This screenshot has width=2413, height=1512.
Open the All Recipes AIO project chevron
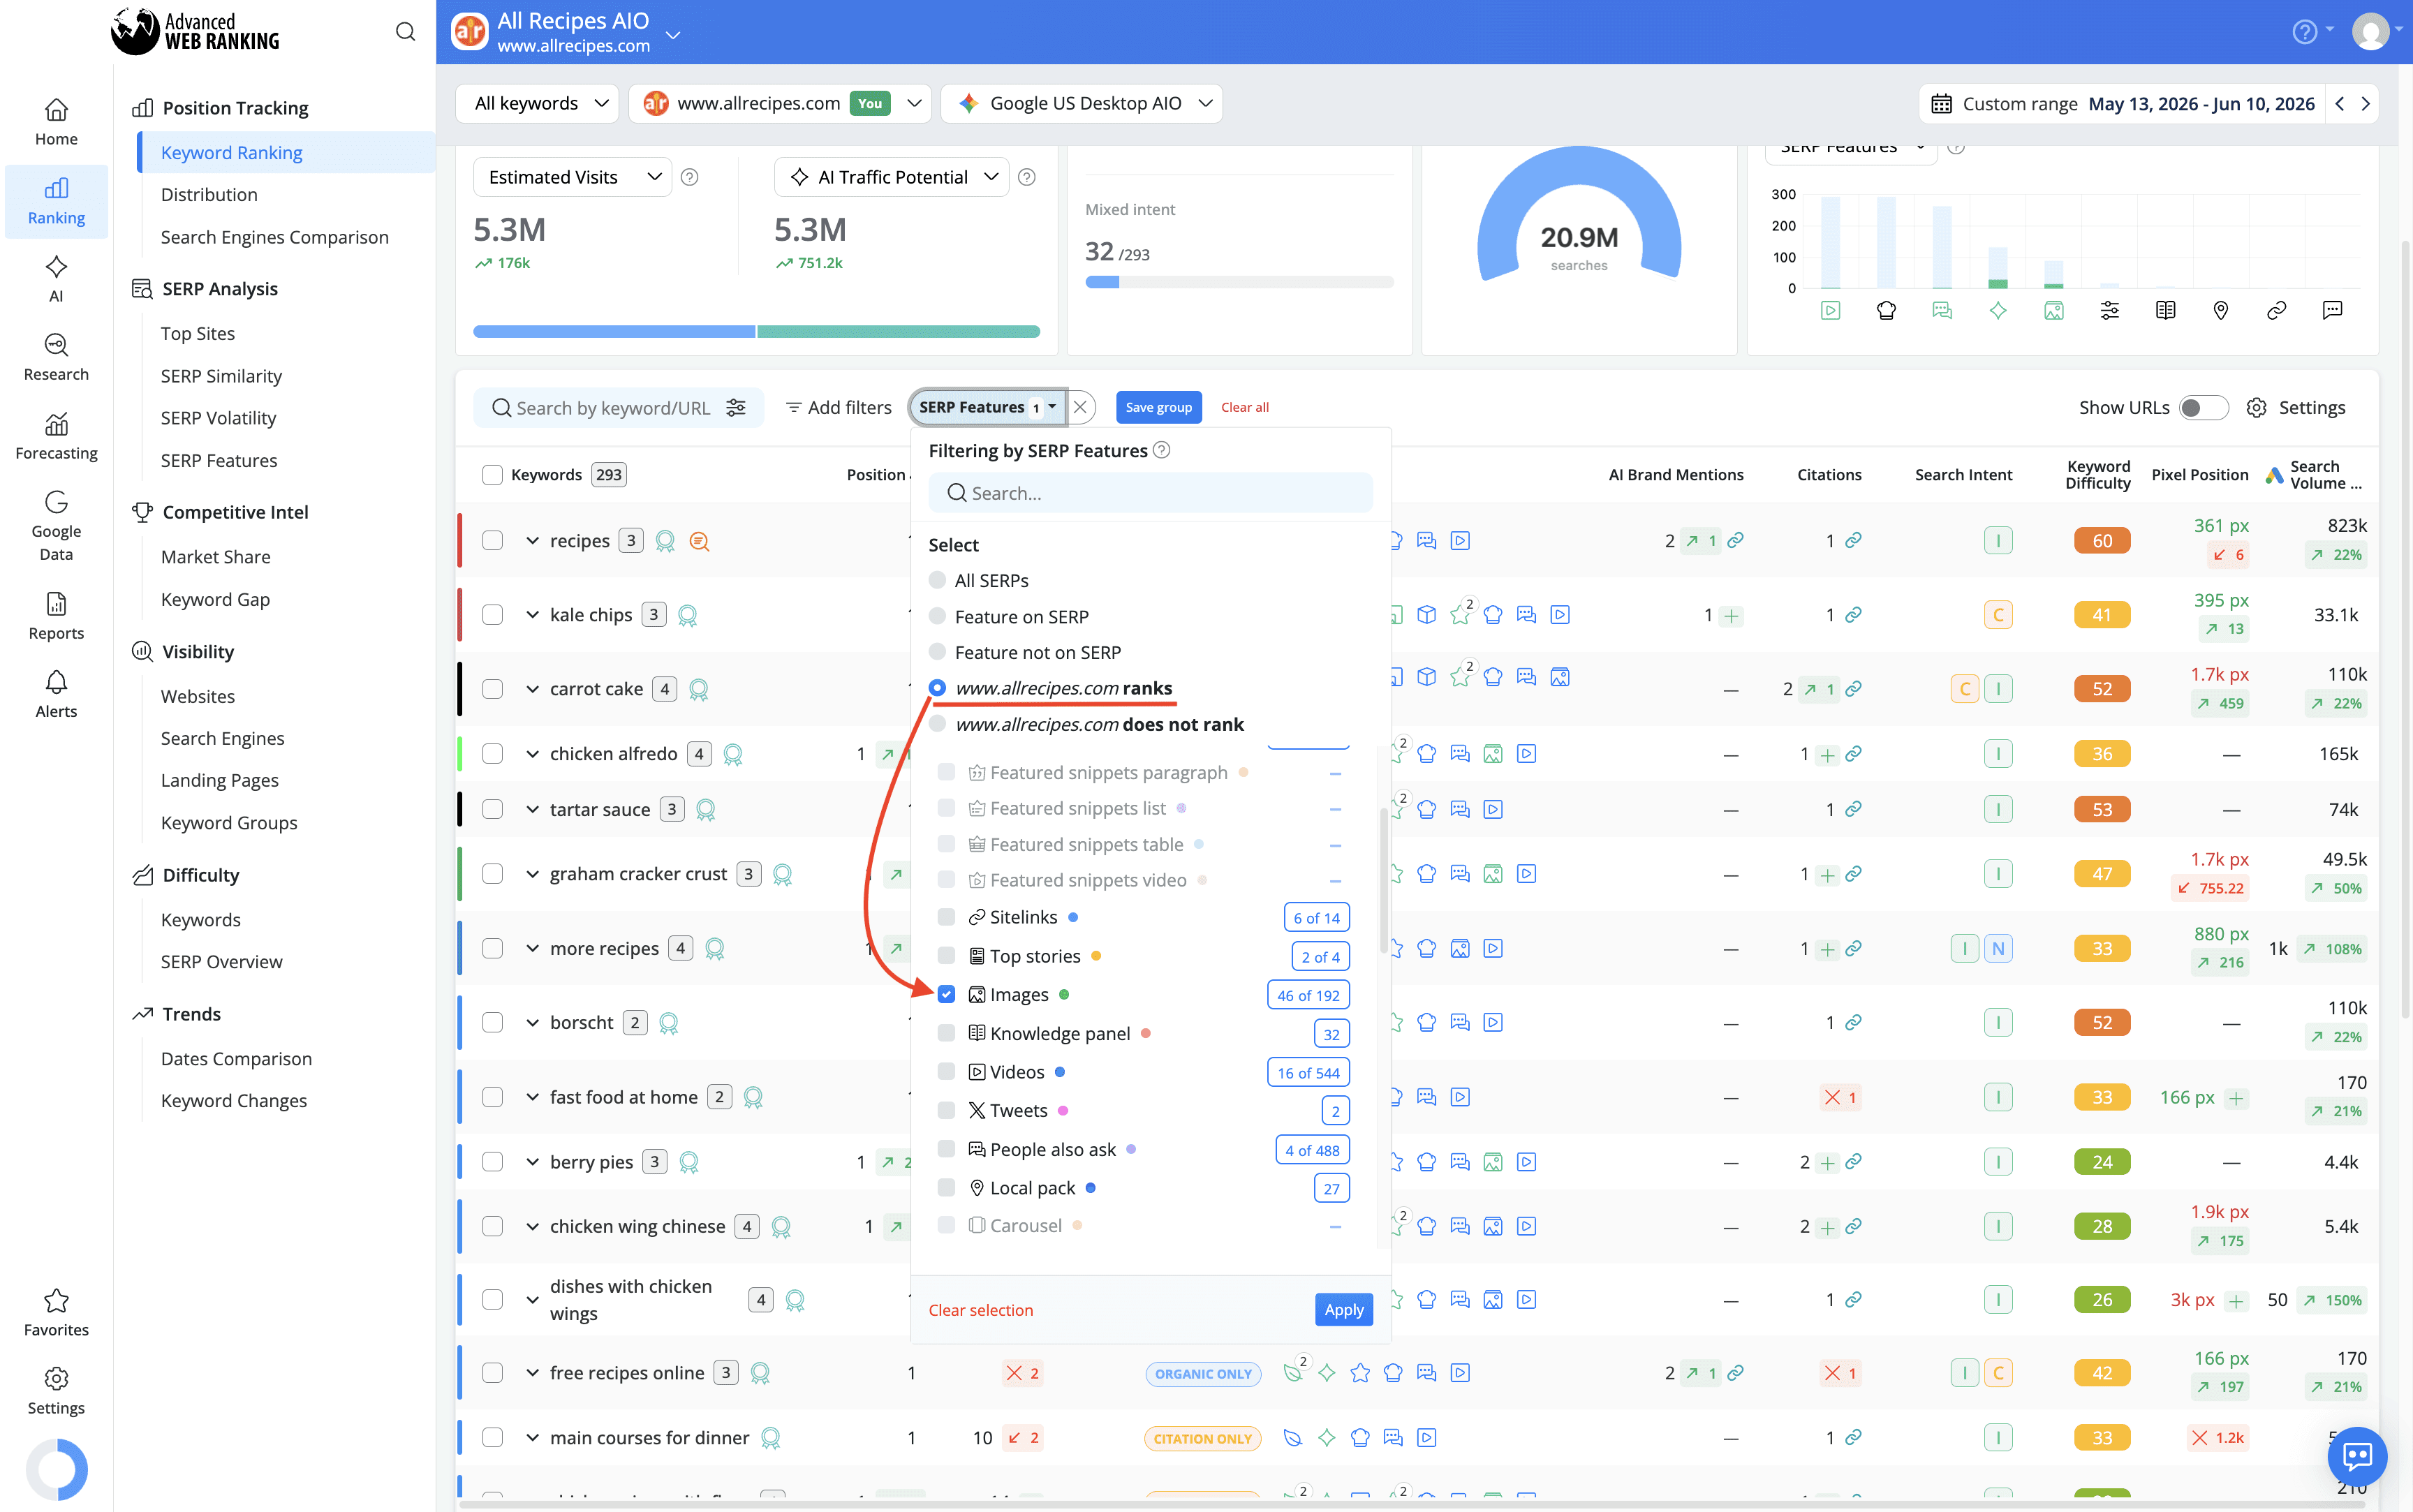tap(673, 35)
